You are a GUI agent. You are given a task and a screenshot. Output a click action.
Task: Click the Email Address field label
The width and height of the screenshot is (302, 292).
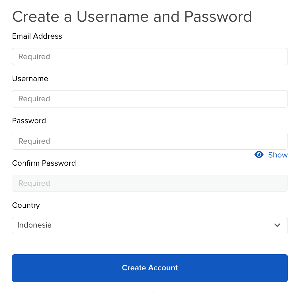(x=37, y=36)
